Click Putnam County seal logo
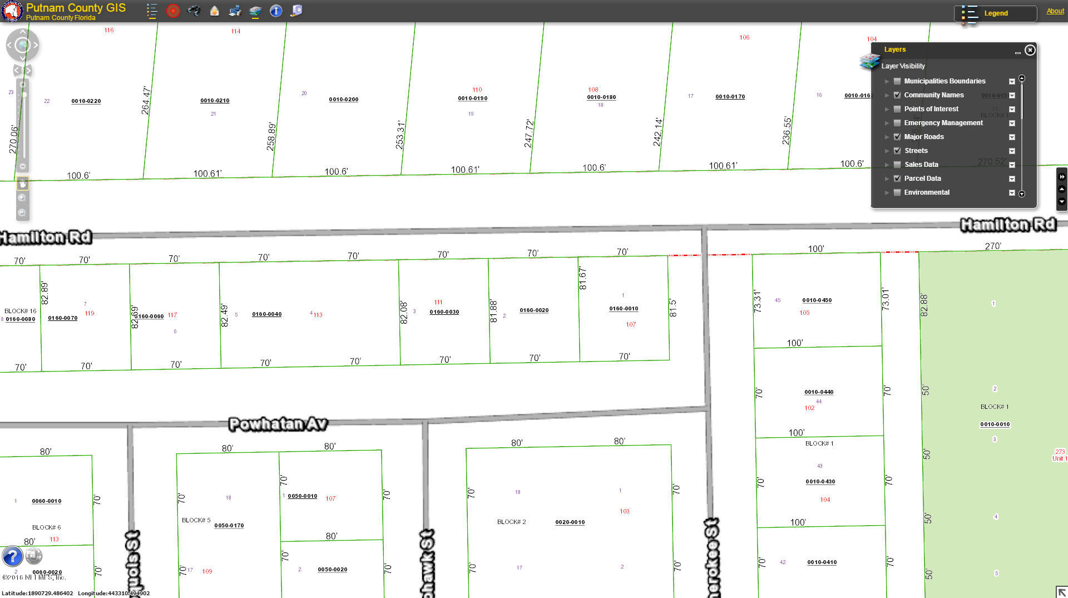1068x598 pixels. click(12, 11)
